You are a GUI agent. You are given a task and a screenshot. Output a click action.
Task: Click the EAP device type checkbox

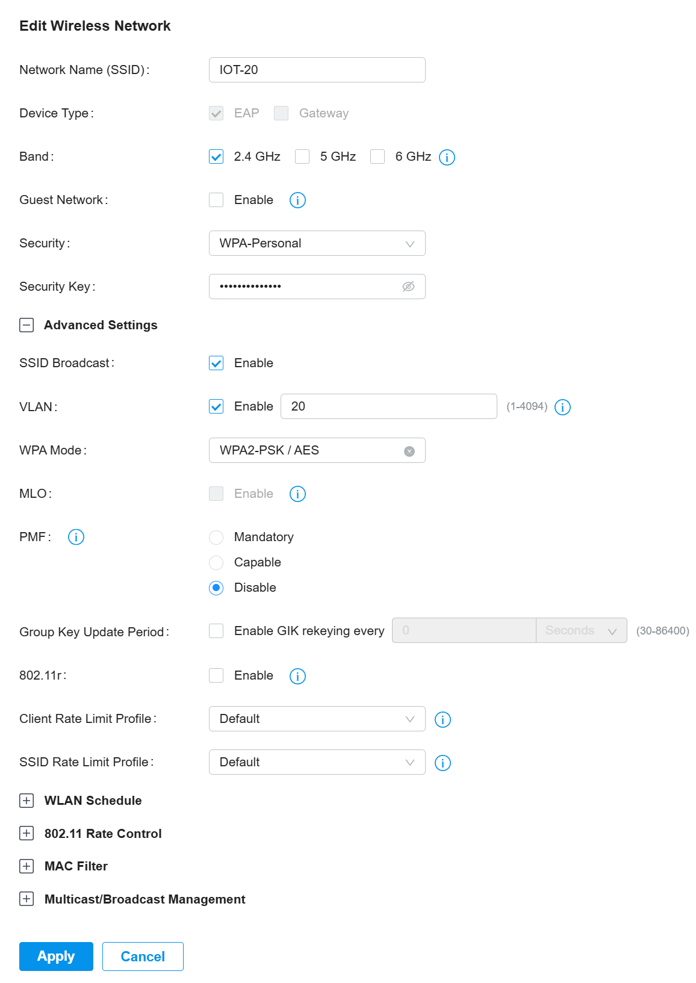(216, 113)
